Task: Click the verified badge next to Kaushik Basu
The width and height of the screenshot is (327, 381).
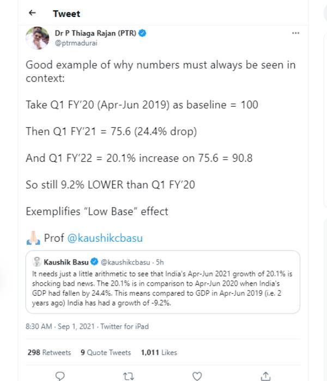Action: [93, 261]
